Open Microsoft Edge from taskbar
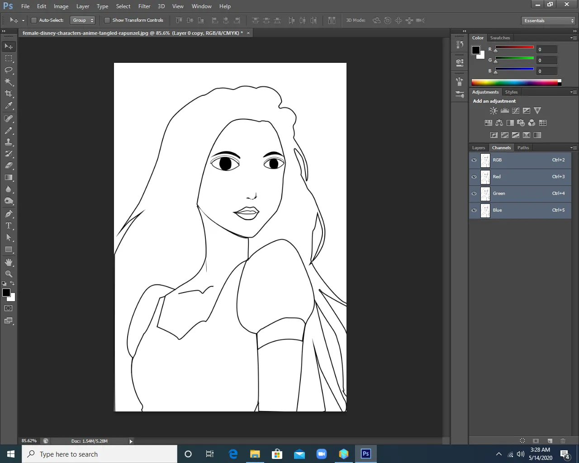This screenshot has height=463, width=579. 233,454
